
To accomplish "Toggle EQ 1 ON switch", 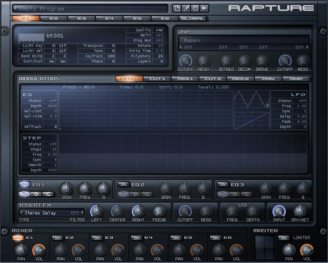I will [x=24, y=184].
